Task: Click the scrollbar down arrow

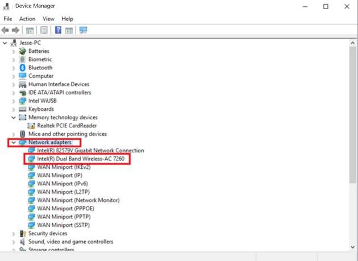Action: pyautogui.click(x=353, y=247)
